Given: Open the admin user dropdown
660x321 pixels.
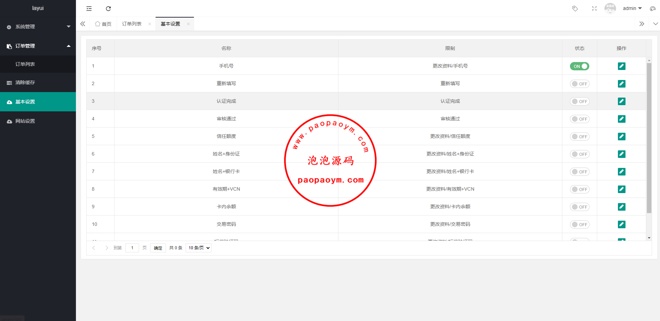Looking at the screenshot, I should coord(632,9).
